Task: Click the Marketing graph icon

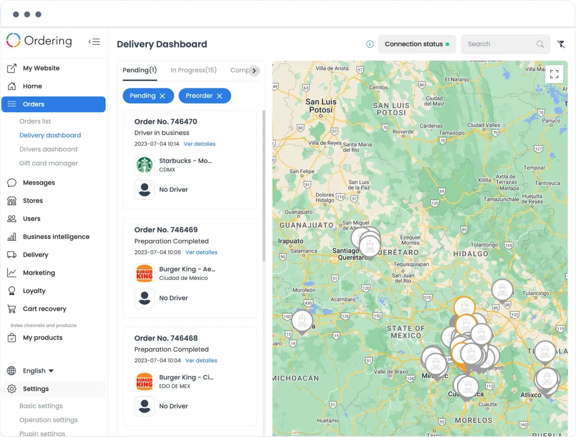Action: 12,273
